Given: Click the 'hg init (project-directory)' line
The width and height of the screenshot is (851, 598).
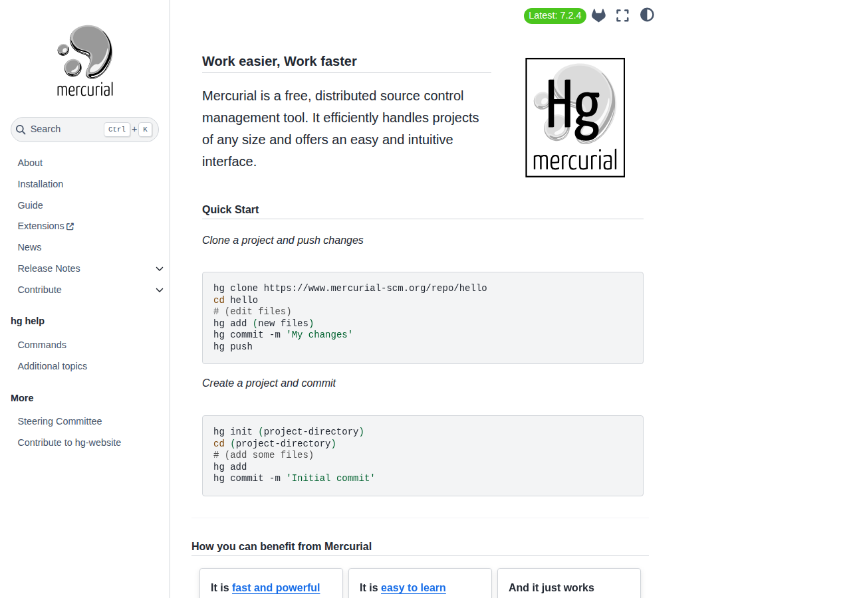Looking at the screenshot, I should click(289, 432).
